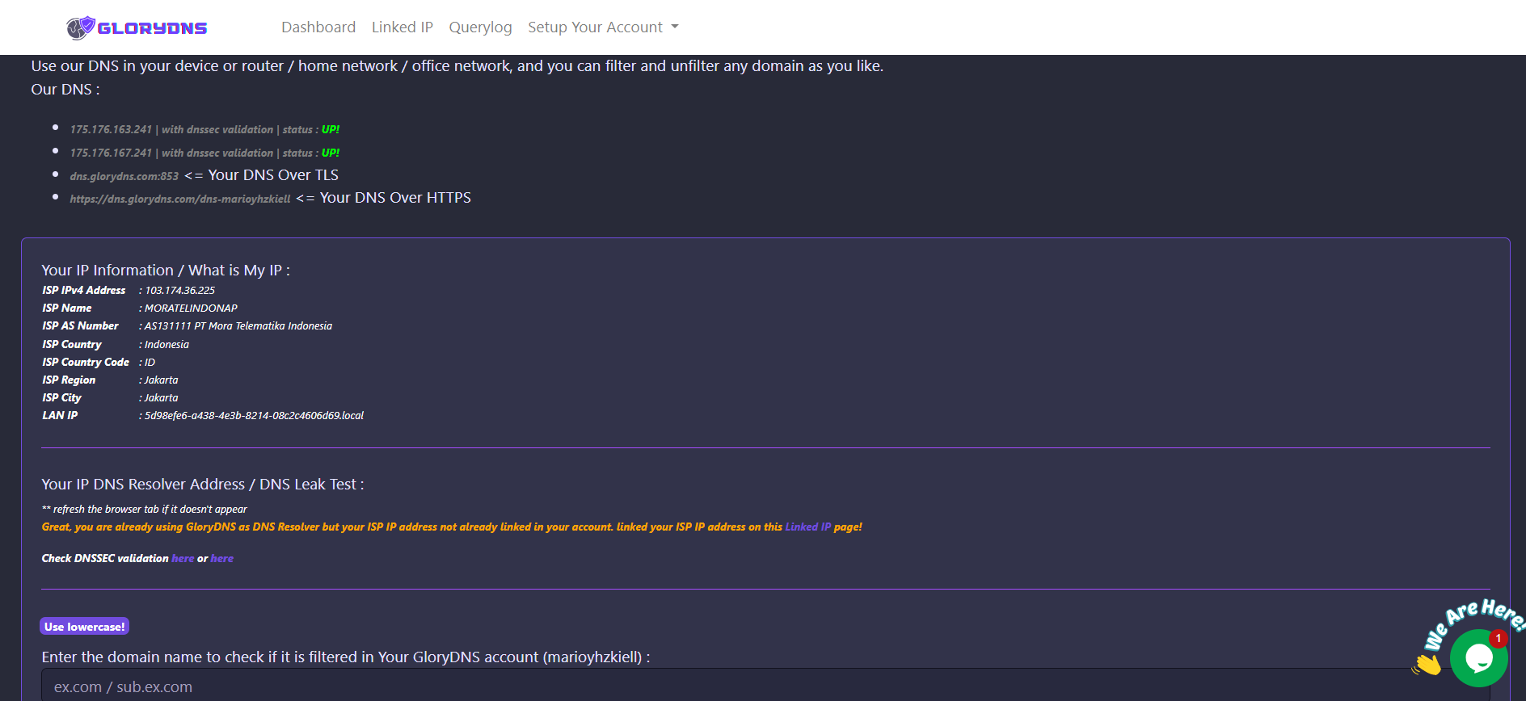Open the Dashboard menu item
1526x701 pixels.
click(x=318, y=27)
